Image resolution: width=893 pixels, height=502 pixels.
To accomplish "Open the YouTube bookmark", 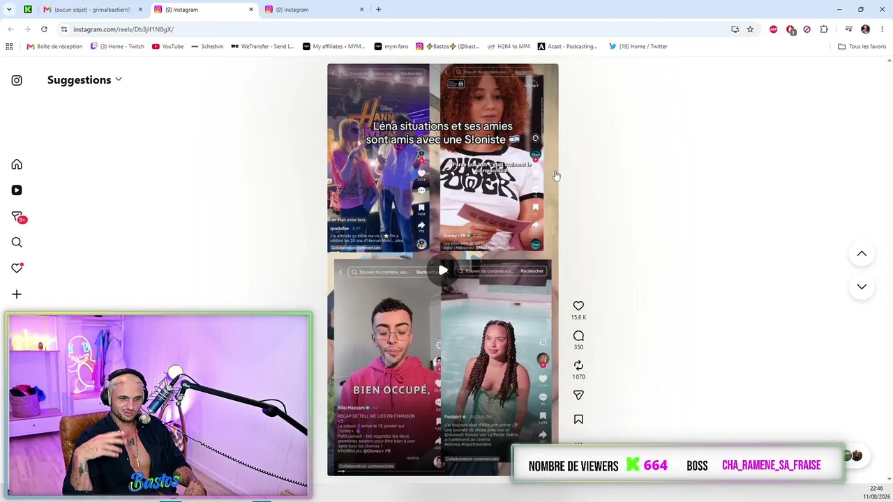I will pos(167,47).
